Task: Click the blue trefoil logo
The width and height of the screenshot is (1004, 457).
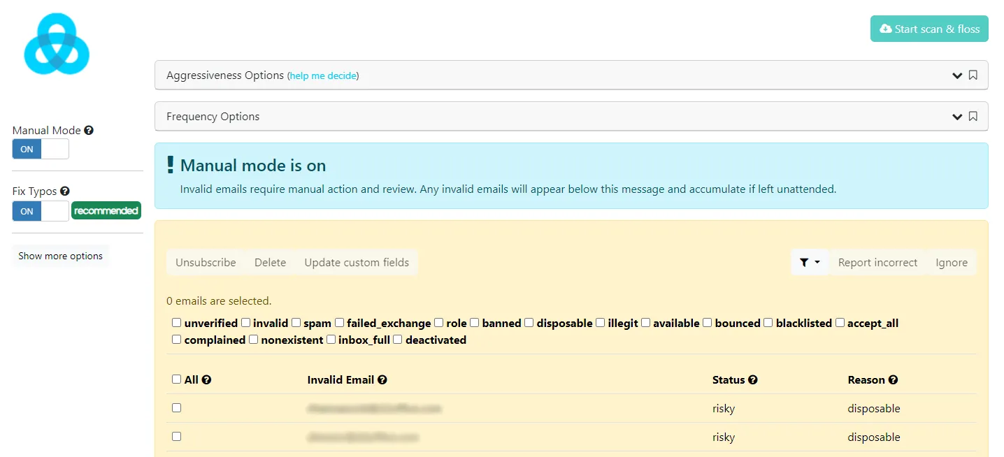Action: click(x=57, y=43)
